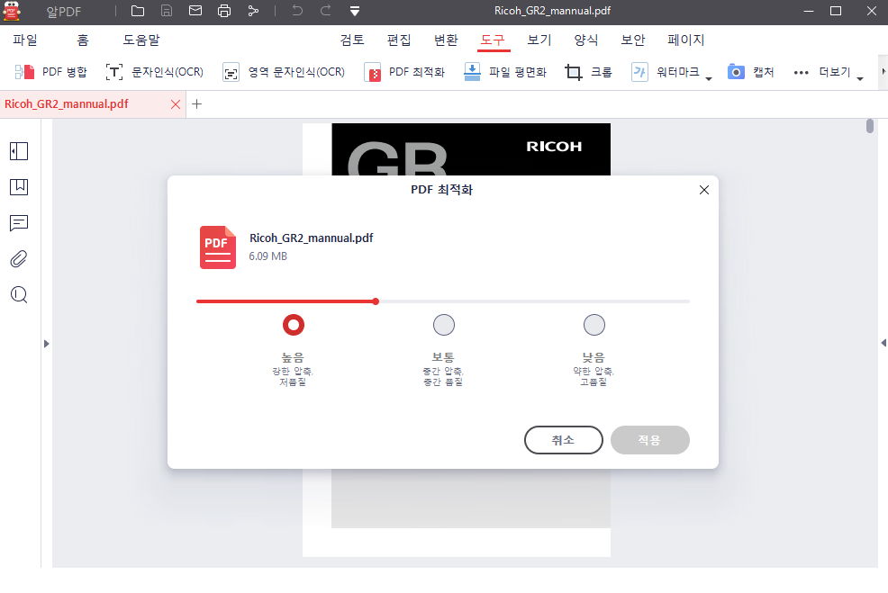The image size is (888, 593).
Task: Click the 캡처 camera tool
Action: pos(750,72)
